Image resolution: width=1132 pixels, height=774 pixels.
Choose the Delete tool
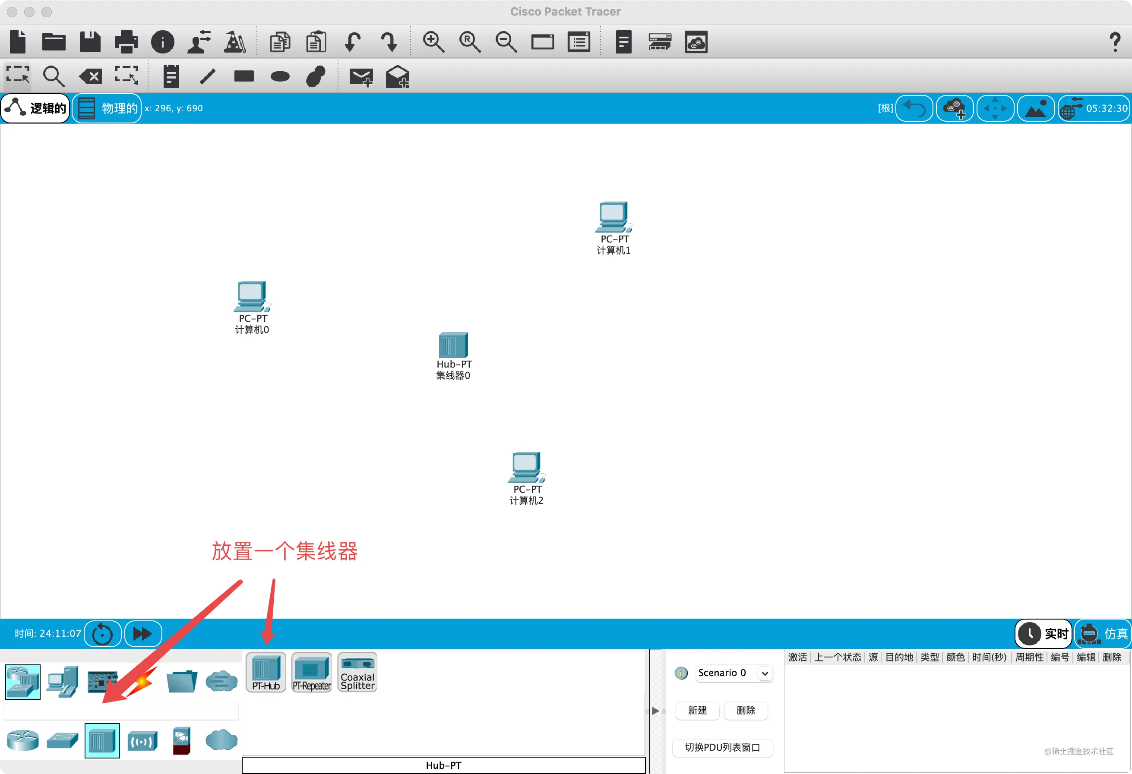(x=91, y=76)
